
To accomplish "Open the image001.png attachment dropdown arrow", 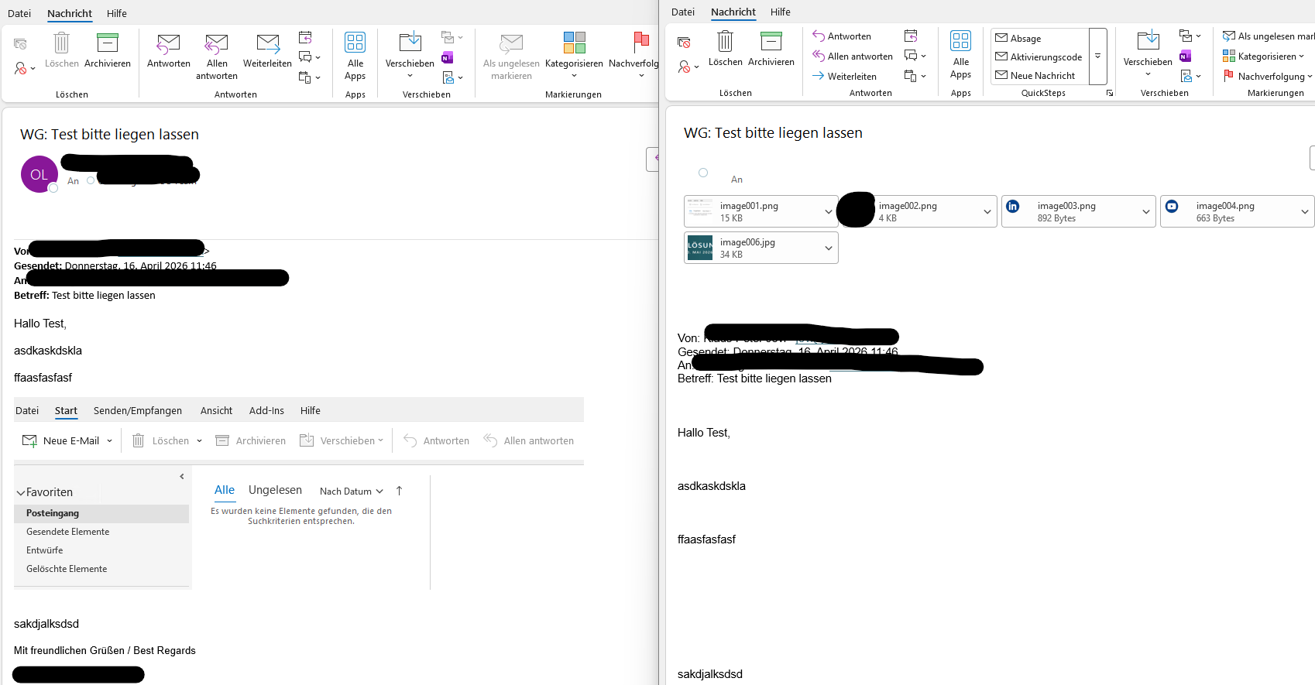I will pyautogui.click(x=828, y=212).
